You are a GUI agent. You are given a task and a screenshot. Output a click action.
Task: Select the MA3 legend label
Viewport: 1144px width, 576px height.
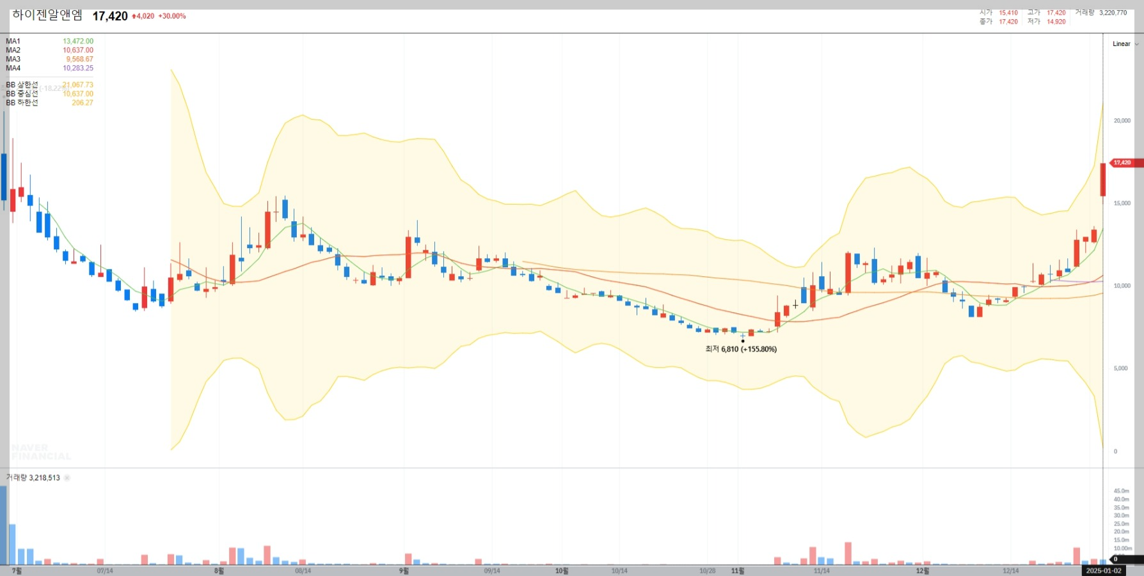click(13, 59)
